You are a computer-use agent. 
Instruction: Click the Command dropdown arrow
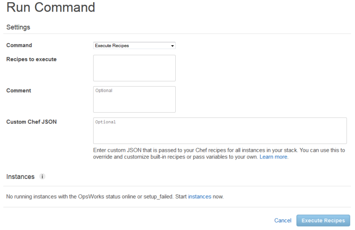click(172, 46)
